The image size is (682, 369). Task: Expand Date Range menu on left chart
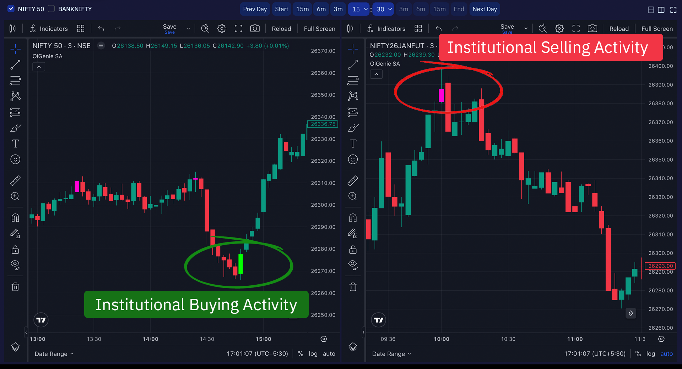[54, 354]
